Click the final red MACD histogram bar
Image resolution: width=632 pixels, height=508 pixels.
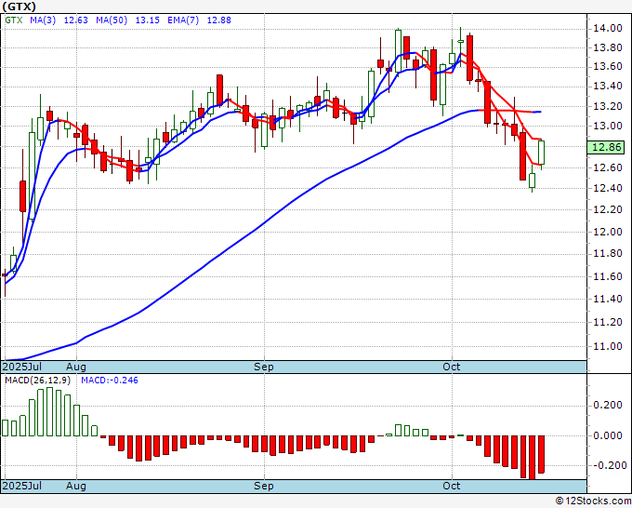541,454
